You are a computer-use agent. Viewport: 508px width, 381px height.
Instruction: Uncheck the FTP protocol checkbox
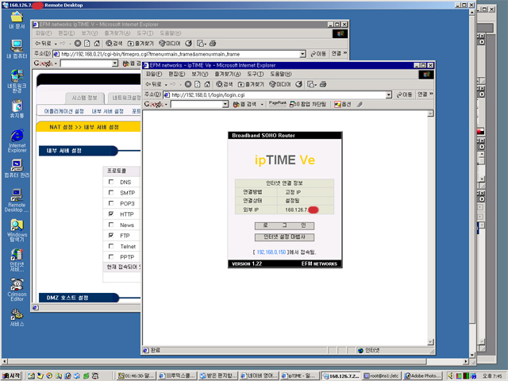point(111,235)
